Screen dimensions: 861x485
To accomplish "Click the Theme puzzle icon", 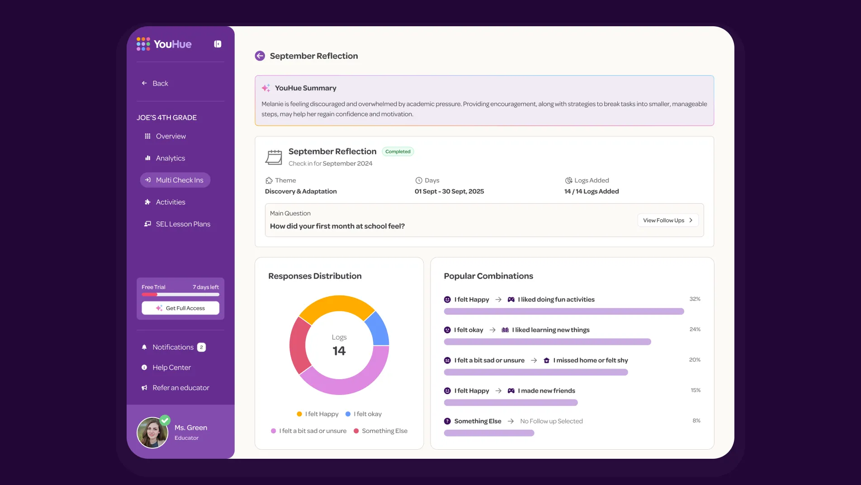I will tap(269, 180).
